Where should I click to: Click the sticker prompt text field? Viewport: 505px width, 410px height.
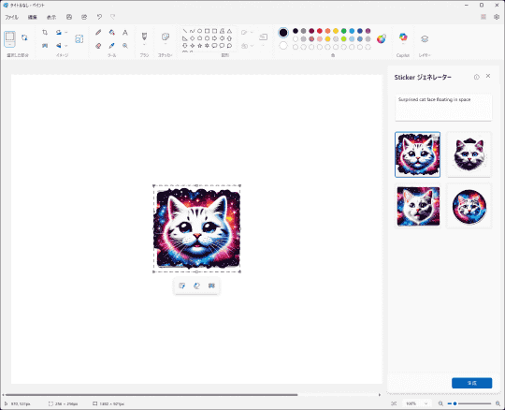point(443,107)
